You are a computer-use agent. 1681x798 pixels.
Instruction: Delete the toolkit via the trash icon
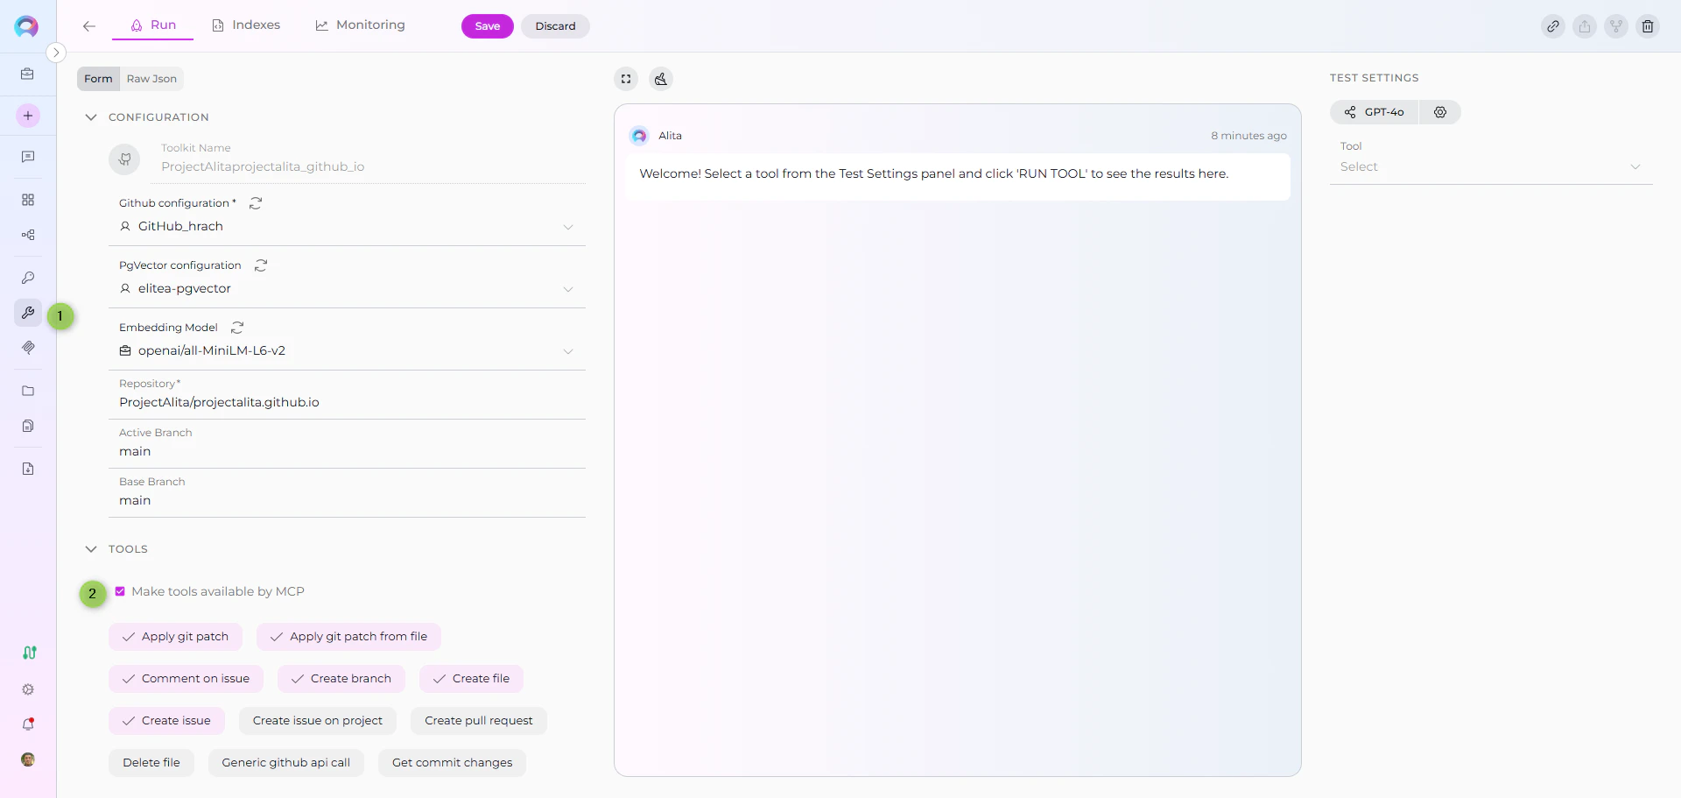point(1648,26)
